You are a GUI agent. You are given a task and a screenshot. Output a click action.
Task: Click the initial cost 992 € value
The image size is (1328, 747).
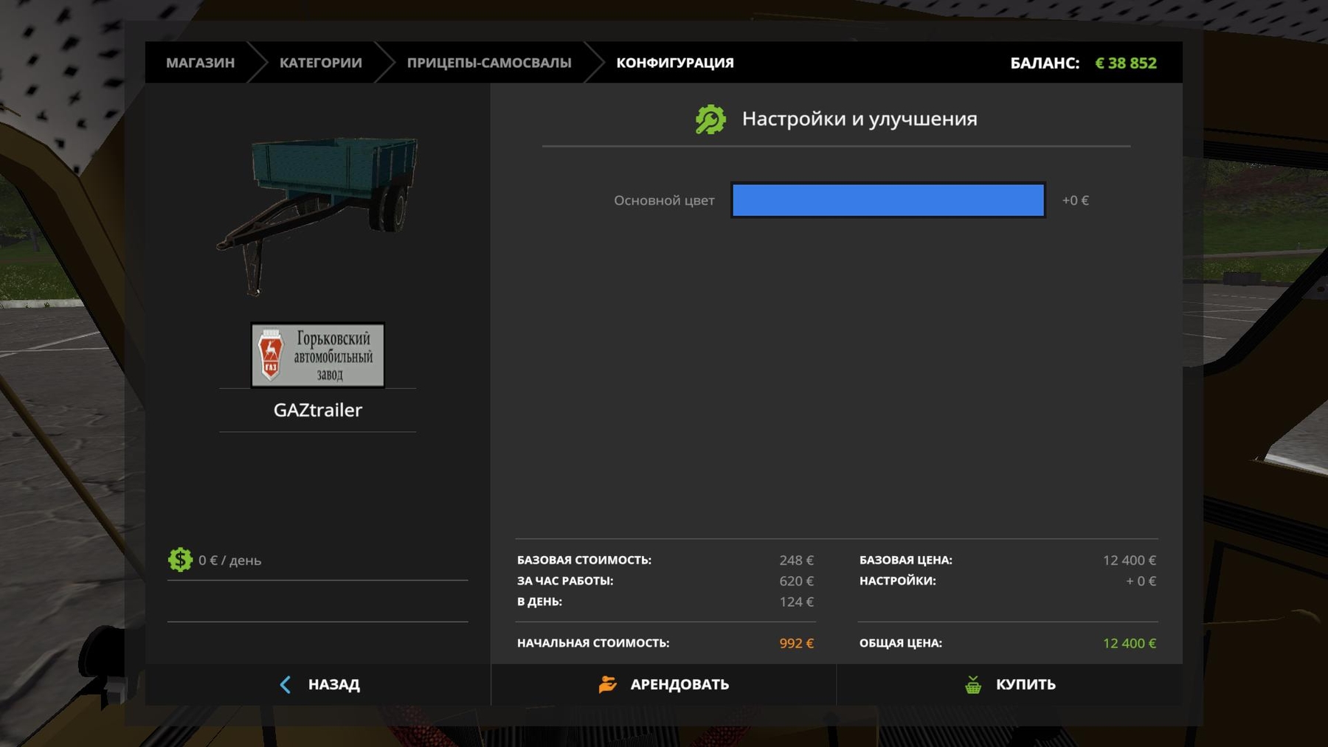pos(796,643)
